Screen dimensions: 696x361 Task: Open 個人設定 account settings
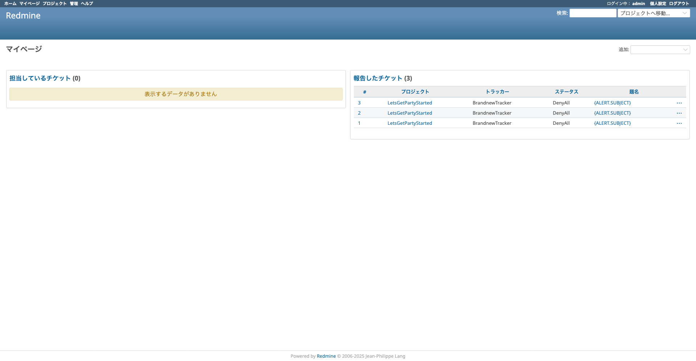coord(658,4)
